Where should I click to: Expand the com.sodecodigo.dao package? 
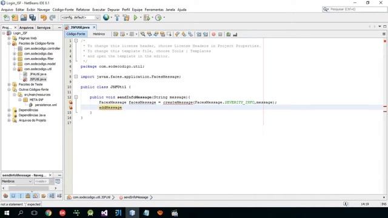[15, 54]
